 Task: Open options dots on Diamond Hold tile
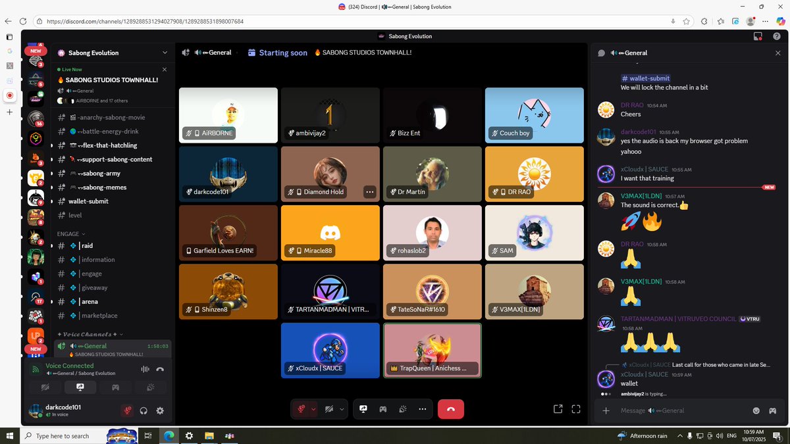point(369,192)
